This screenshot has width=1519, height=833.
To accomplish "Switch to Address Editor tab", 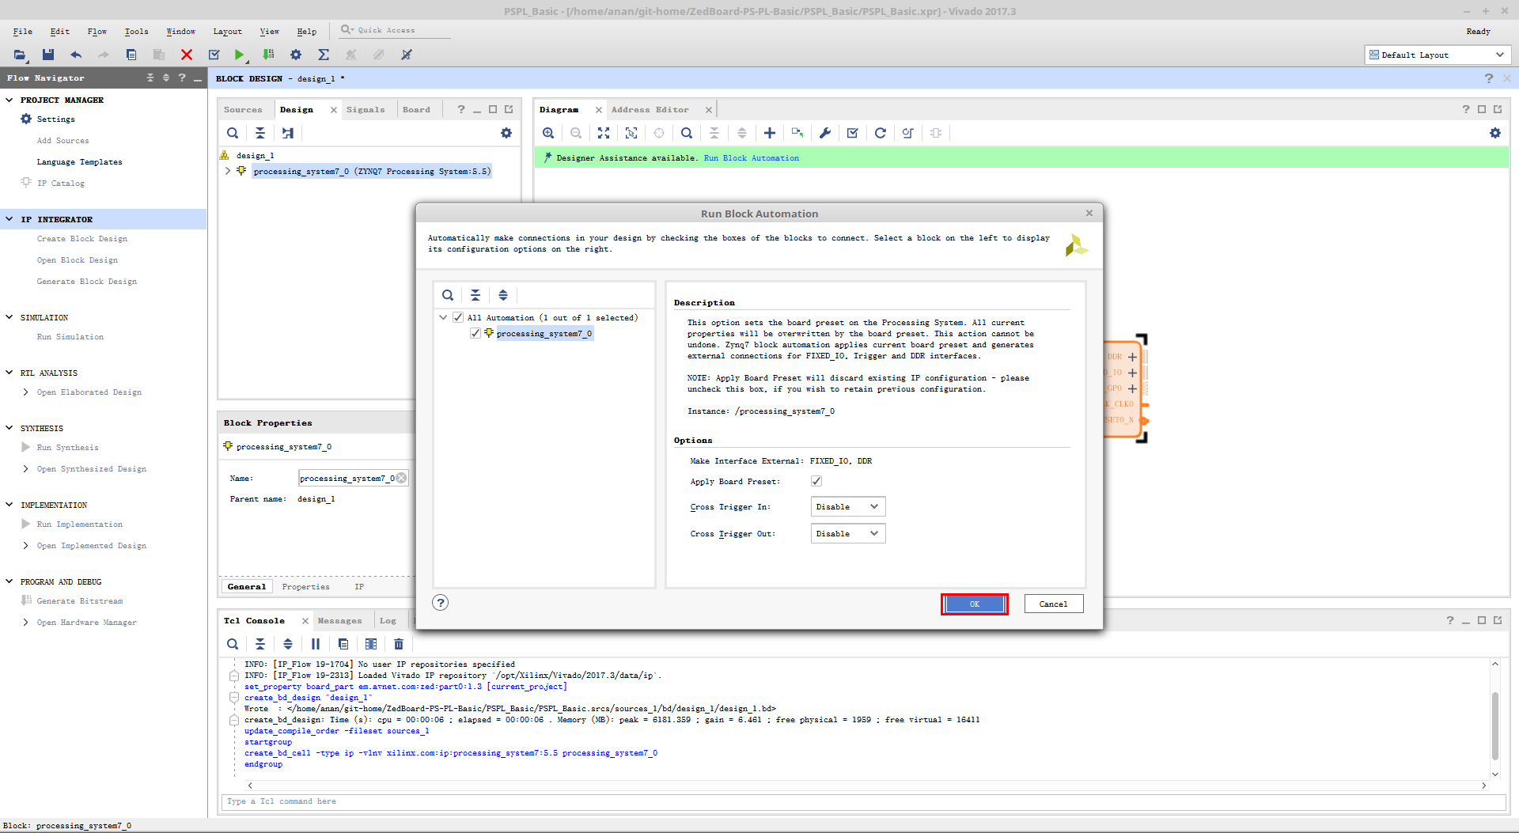I will click(x=650, y=110).
